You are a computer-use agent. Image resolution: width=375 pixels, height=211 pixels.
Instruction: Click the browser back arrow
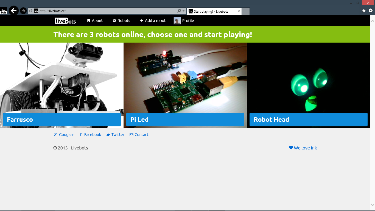pyautogui.click(x=13, y=11)
